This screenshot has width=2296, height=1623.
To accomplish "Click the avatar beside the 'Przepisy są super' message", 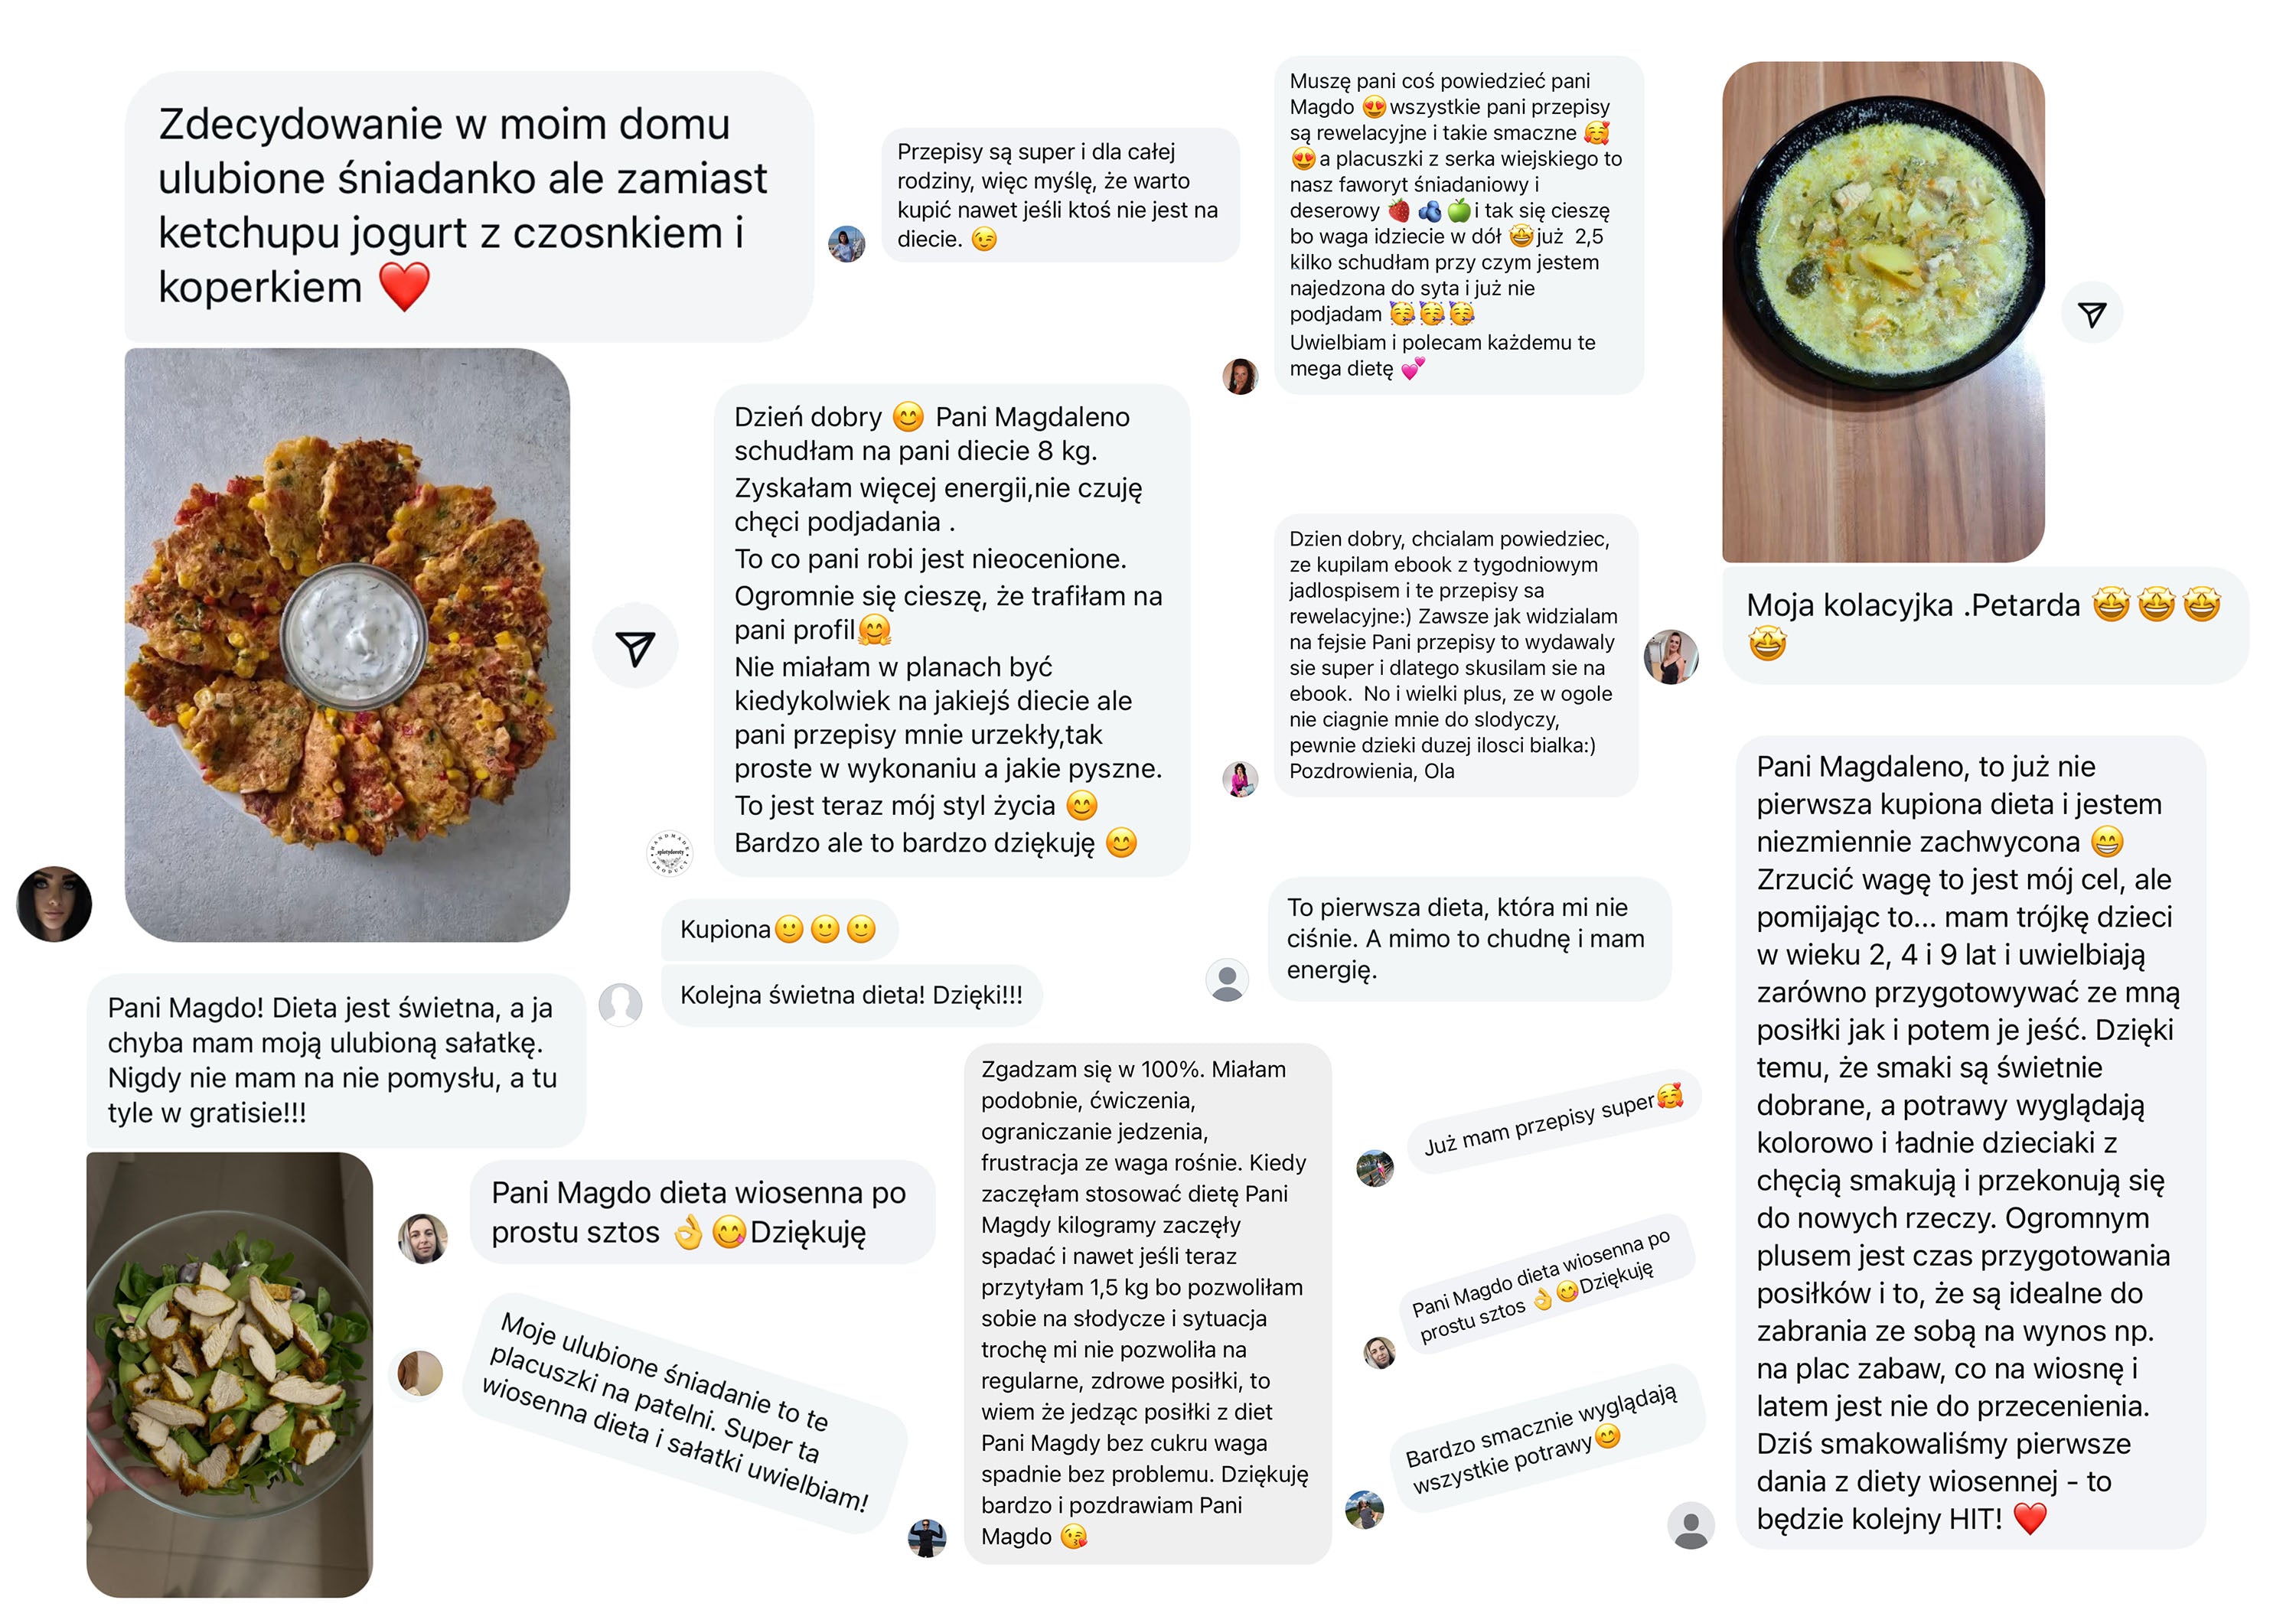I will tap(846, 244).
